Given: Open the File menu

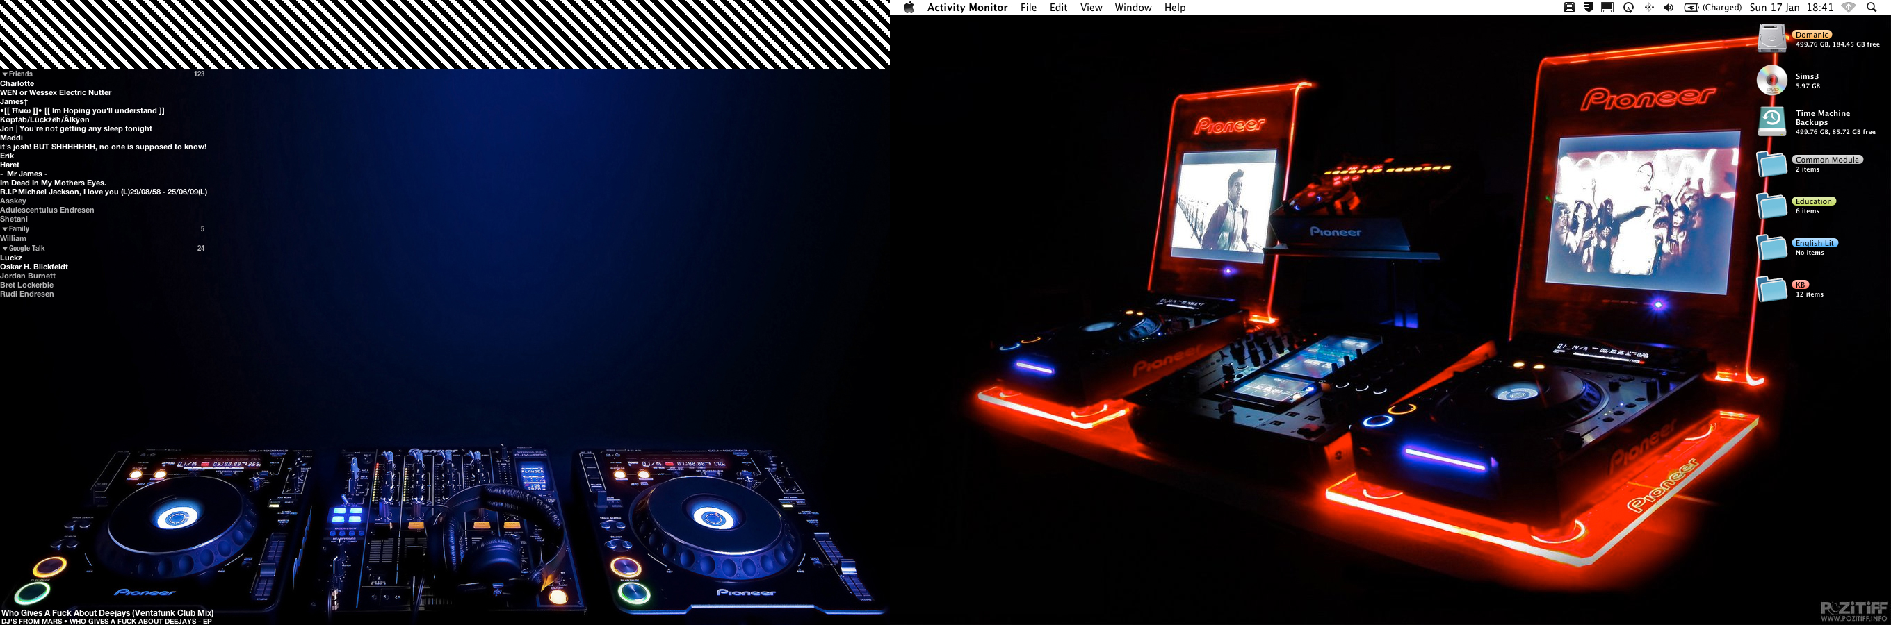Looking at the screenshot, I should [1028, 8].
